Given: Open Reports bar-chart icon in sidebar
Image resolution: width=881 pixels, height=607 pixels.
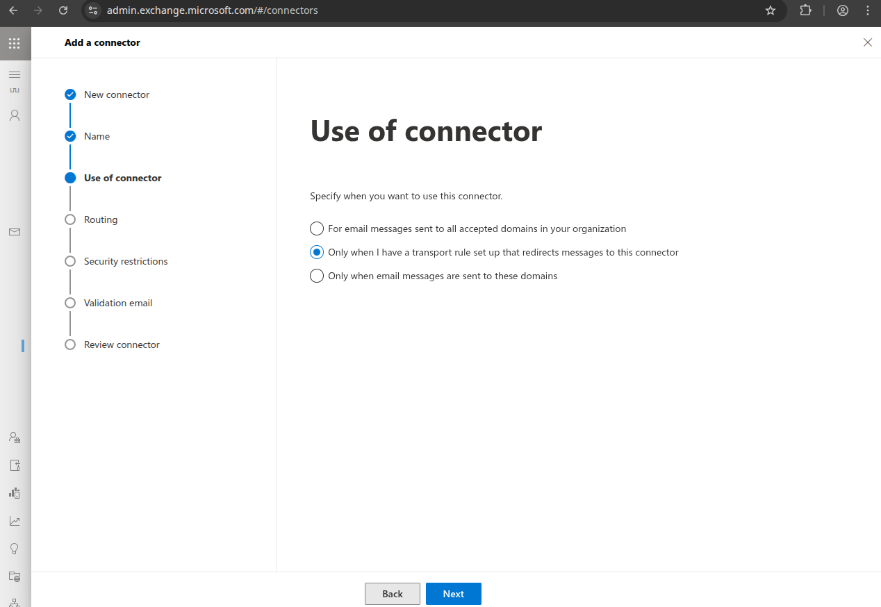Looking at the screenshot, I should pos(15,493).
